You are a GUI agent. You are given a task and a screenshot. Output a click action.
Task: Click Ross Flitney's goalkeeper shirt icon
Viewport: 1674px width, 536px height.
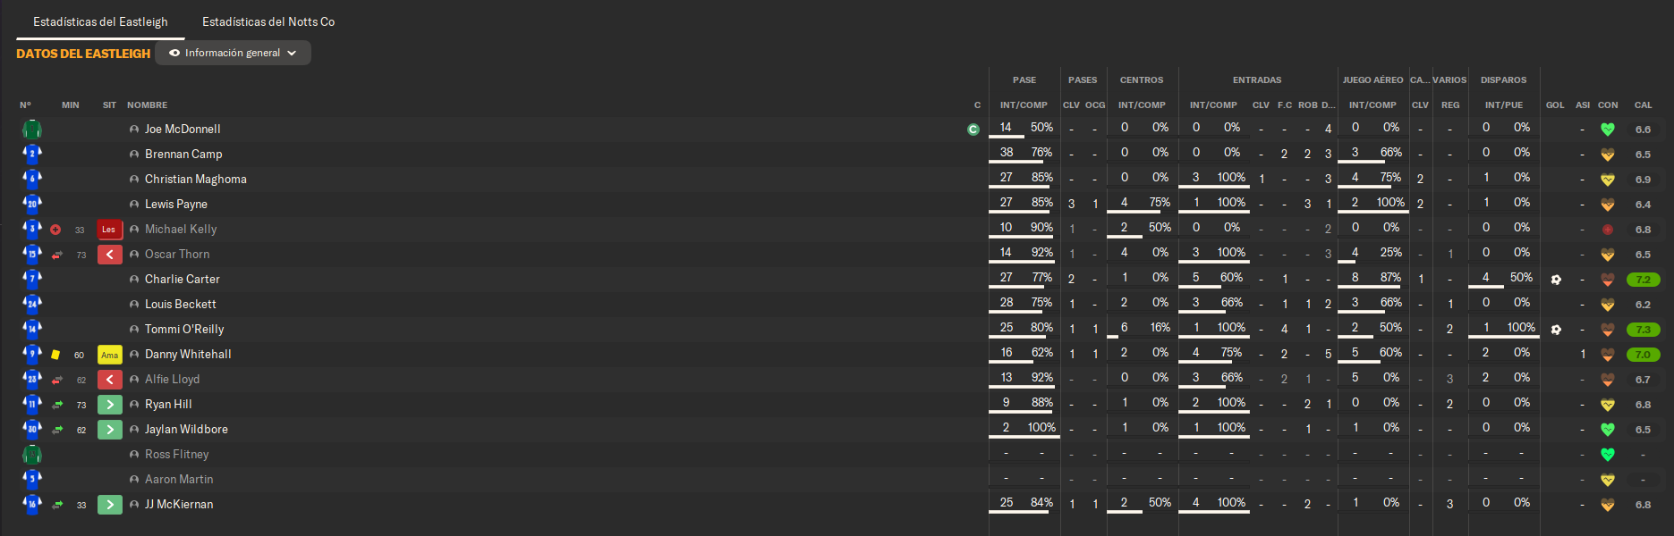[32, 455]
